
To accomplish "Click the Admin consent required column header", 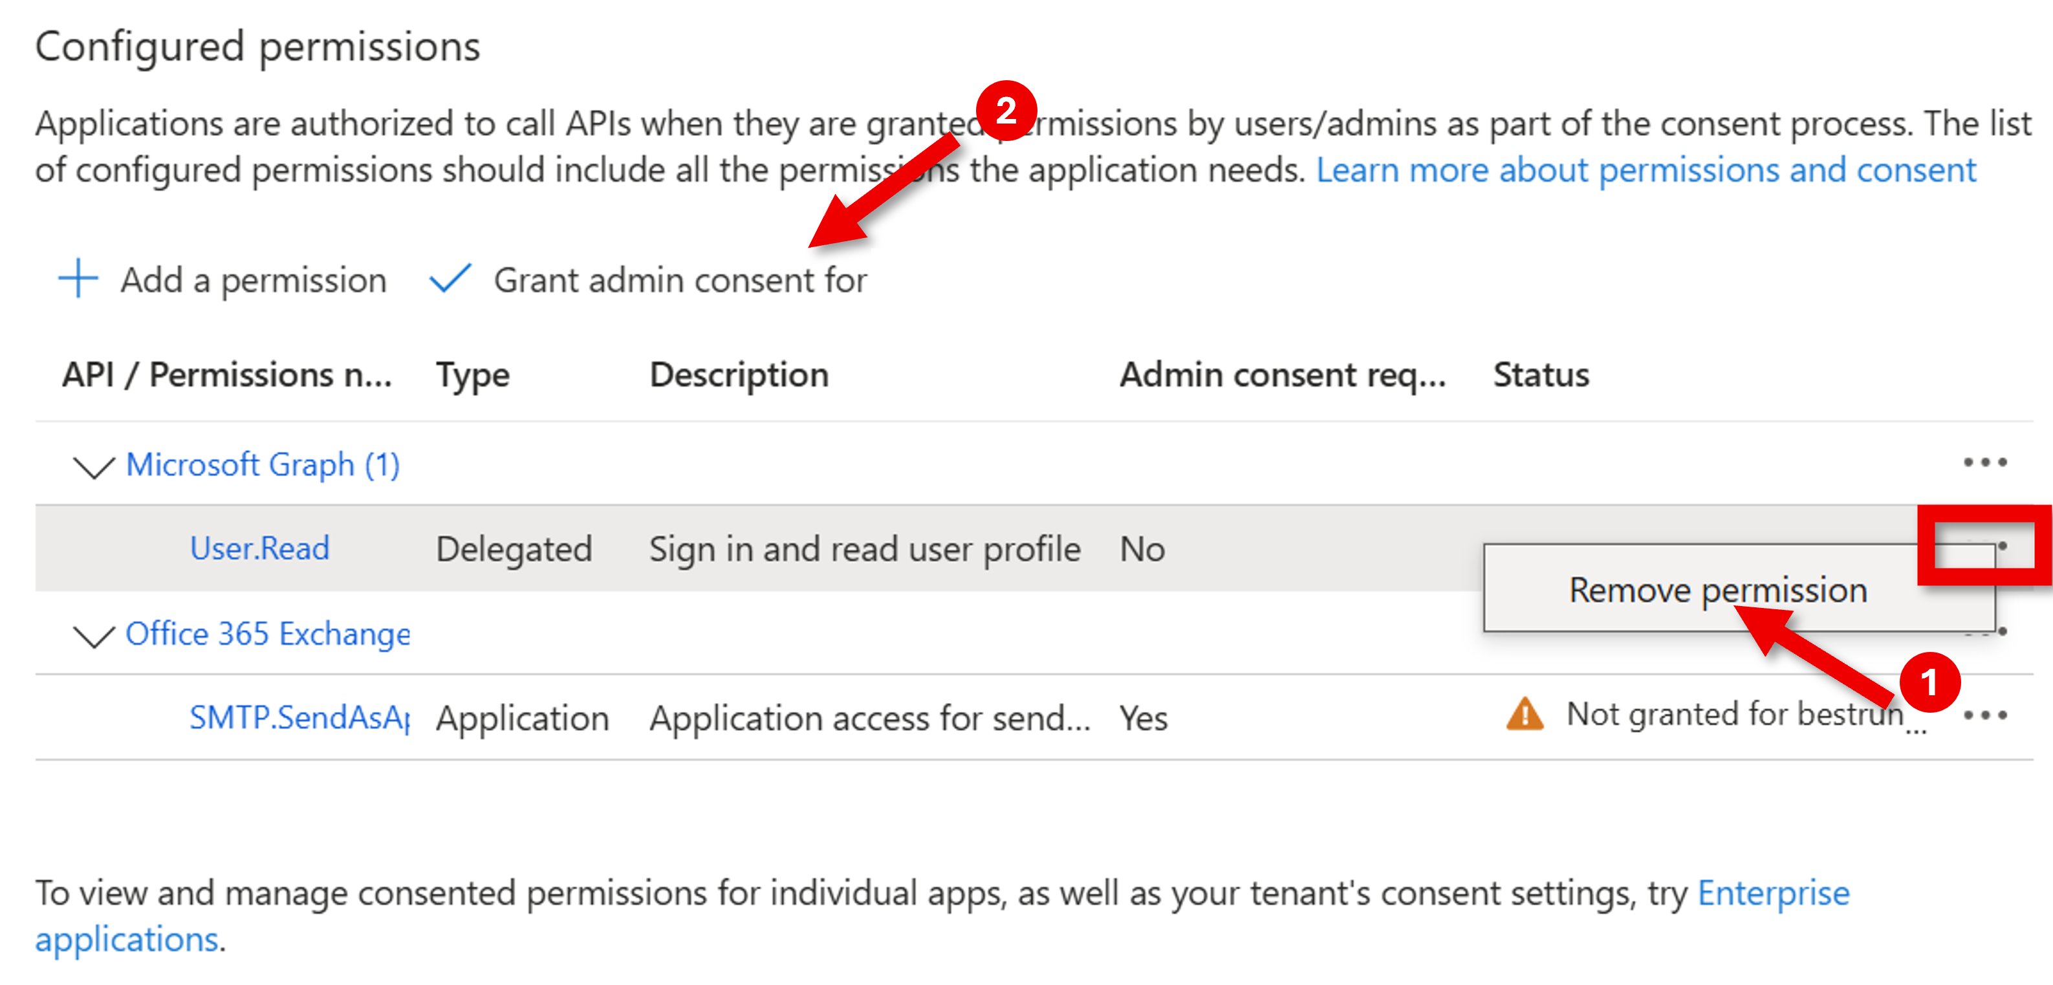I will (x=1283, y=374).
